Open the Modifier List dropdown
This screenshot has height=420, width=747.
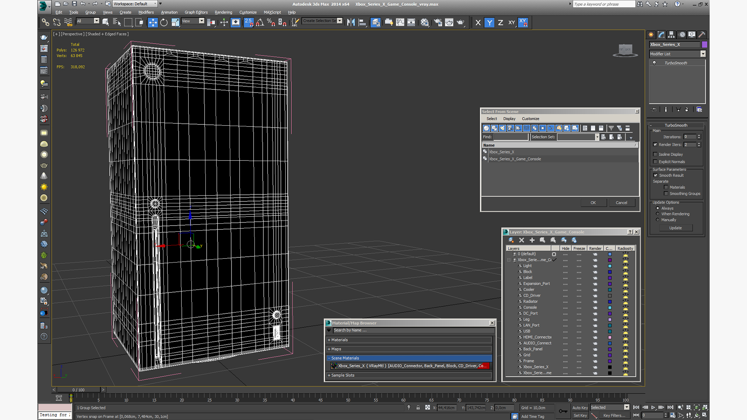(703, 54)
